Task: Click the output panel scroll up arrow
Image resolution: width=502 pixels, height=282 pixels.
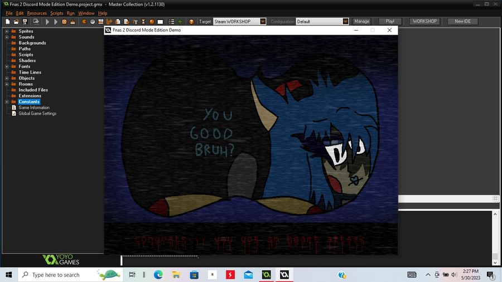Action: (495, 214)
